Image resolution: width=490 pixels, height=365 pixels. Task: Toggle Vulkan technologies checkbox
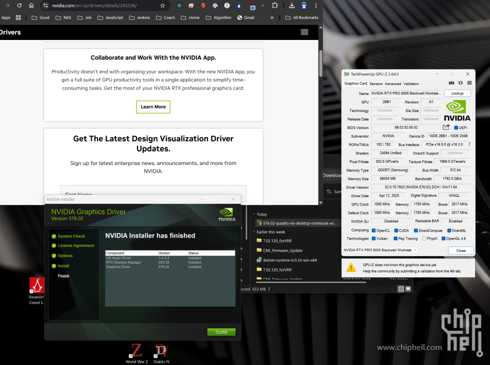(x=373, y=238)
